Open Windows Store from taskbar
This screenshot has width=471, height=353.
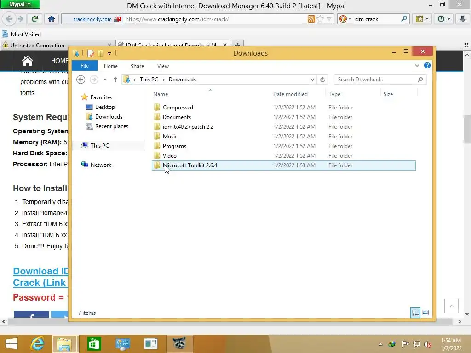pyautogui.click(x=94, y=344)
